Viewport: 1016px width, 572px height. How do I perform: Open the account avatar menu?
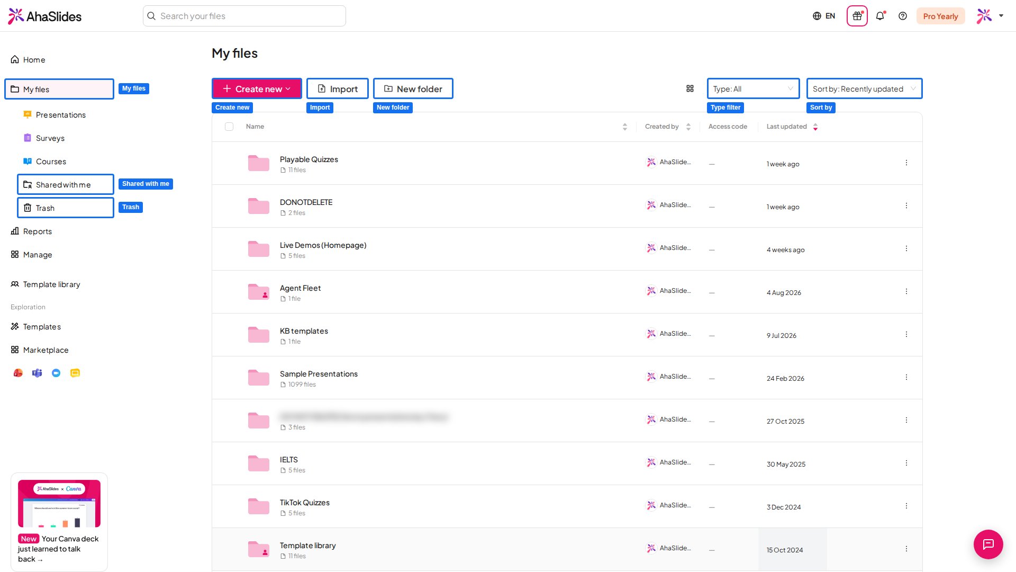(x=990, y=16)
